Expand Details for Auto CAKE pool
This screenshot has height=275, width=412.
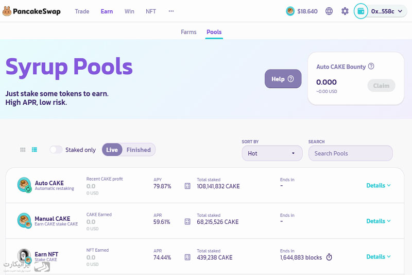tap(379, 186)
